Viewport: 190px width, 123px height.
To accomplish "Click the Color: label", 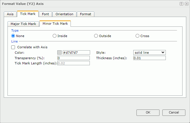I will pos(20,53).
